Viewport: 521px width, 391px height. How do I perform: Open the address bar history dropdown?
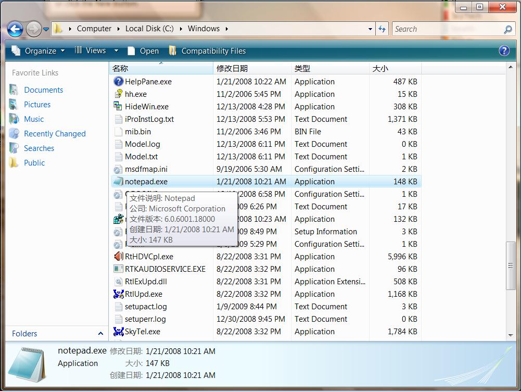click(x=370, y=29)
